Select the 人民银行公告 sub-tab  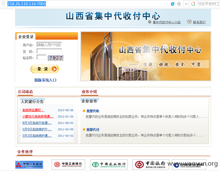coord(32,101)
